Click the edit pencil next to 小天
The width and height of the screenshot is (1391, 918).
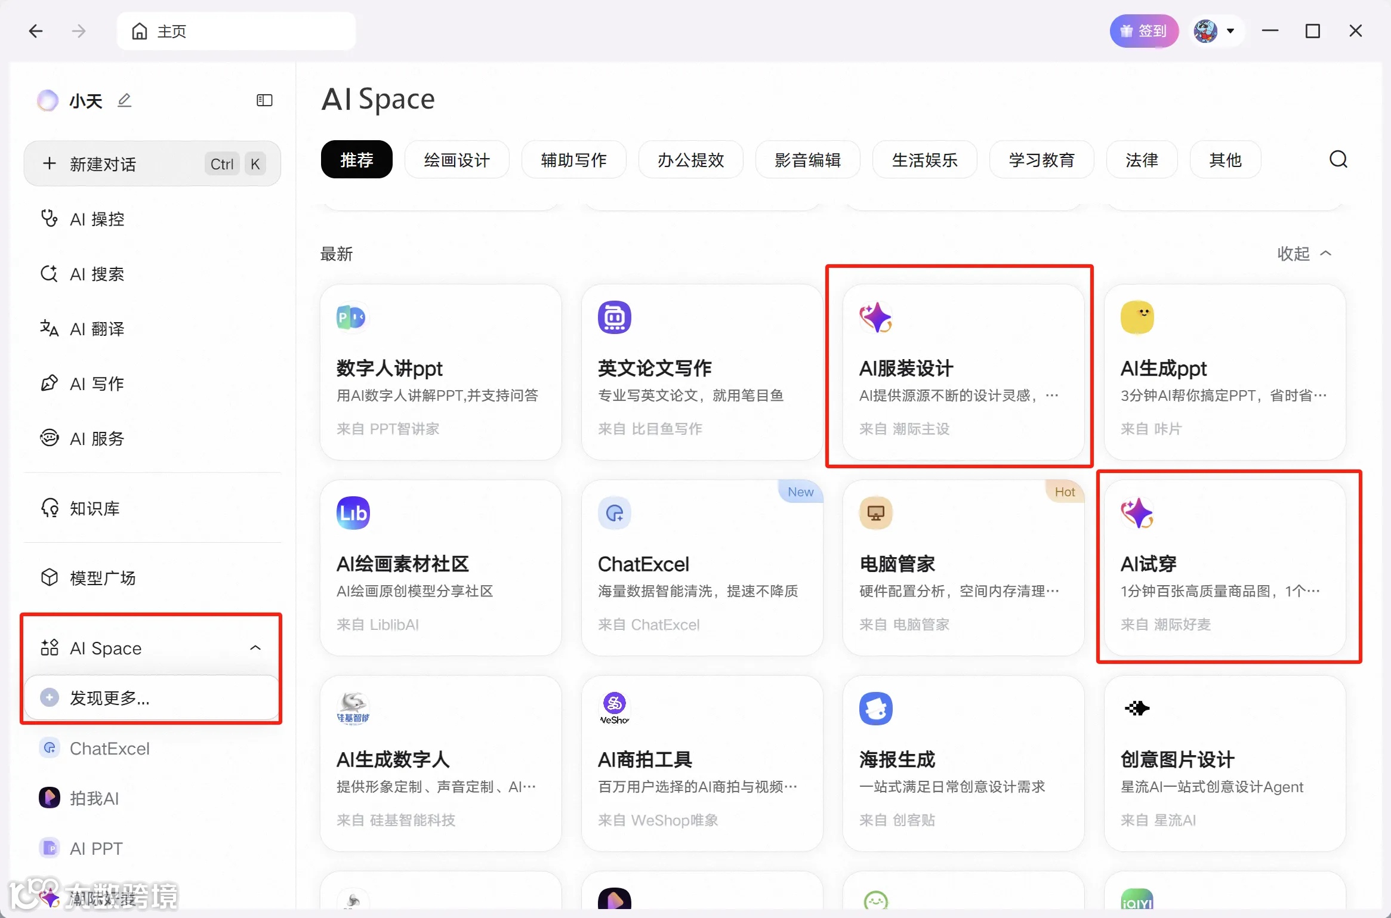pyautogui.click(x=124, y=100)
